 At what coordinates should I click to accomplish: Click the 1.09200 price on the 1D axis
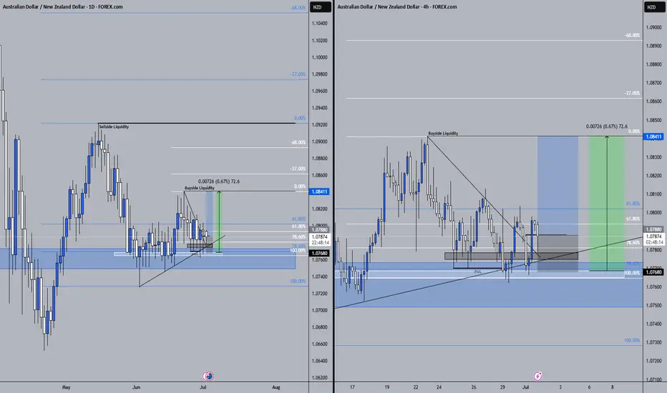[x=319, y=125]
